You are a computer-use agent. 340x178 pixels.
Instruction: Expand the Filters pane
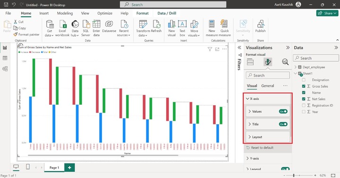click(x=239, y=48)
